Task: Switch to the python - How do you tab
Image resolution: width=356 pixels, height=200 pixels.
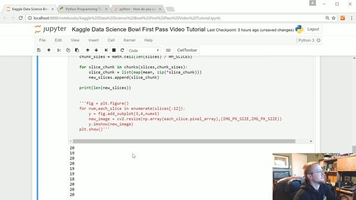Action: pyautogui.click(x=137, y=9)
